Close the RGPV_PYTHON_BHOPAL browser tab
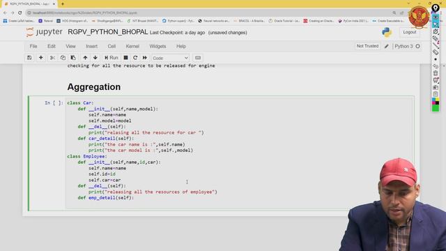The image size is (446, 251). coord(54,4)
